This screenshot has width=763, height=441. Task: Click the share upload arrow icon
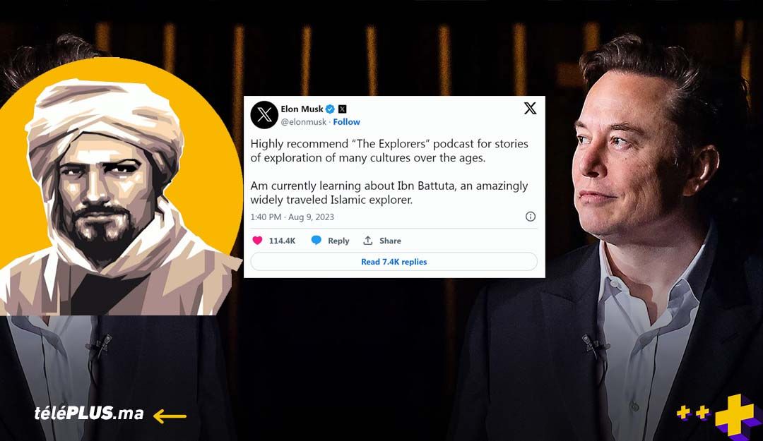[368, 240]
